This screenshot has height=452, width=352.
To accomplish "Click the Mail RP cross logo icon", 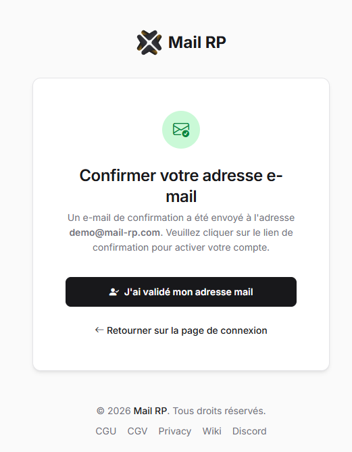I will click(149, 43).
